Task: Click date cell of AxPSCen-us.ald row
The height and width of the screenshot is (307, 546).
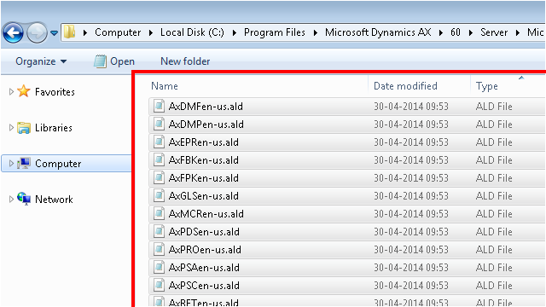Action: (x=411, y=286)
